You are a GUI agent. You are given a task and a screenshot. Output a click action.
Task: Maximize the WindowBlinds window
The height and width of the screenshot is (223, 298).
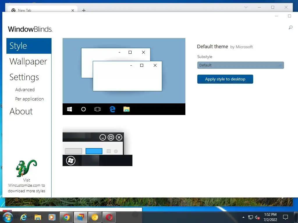(290, 16)
